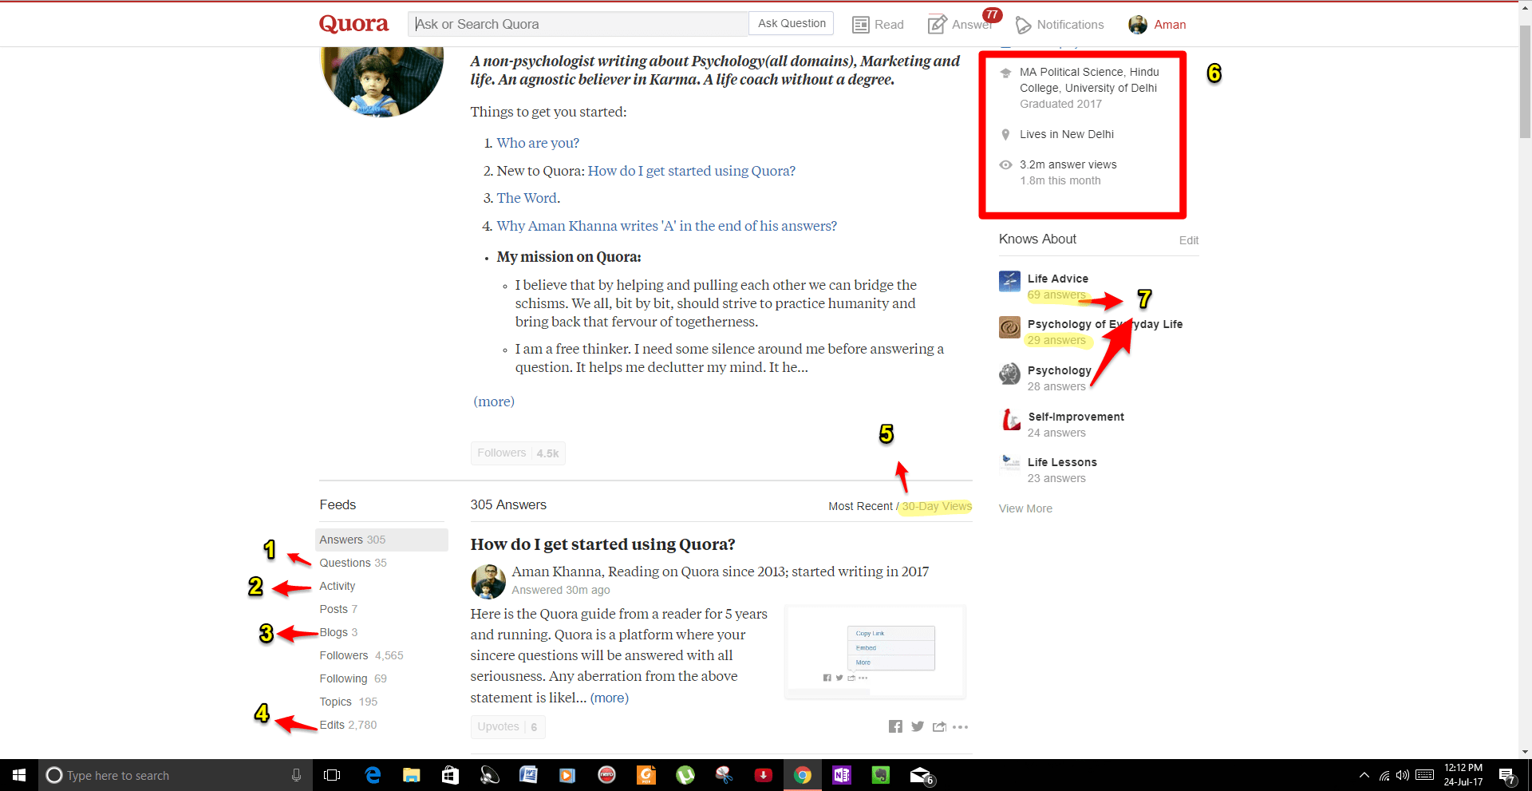Click the Psychology of Everyday Life topic icon
Screen dimensions: 1532x791
tap(1009, 327)
